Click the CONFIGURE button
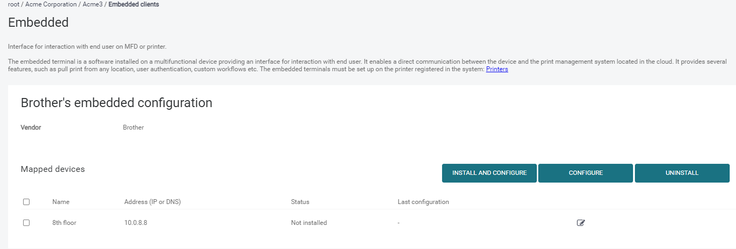 click(x=586, y=173)
